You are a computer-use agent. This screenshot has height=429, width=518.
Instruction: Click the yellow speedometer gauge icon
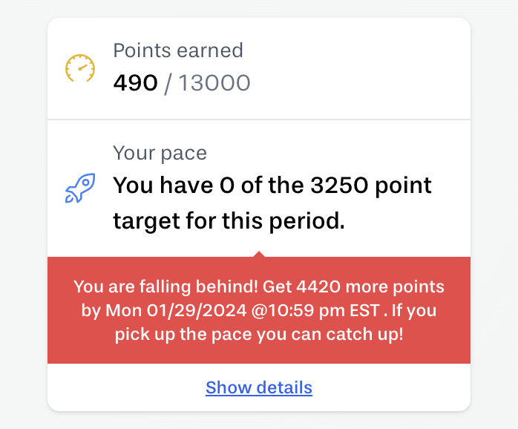tap(80, 68)
